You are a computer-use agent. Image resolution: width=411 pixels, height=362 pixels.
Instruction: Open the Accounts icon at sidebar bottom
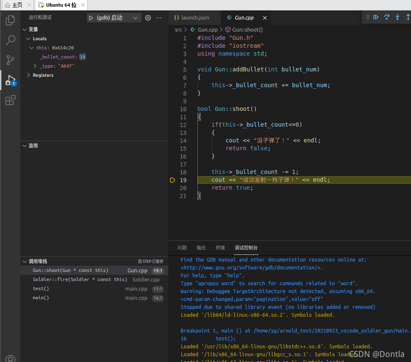click(10, 359)
